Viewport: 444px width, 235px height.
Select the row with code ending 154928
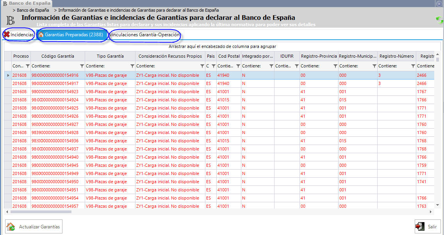pos(219,133)
